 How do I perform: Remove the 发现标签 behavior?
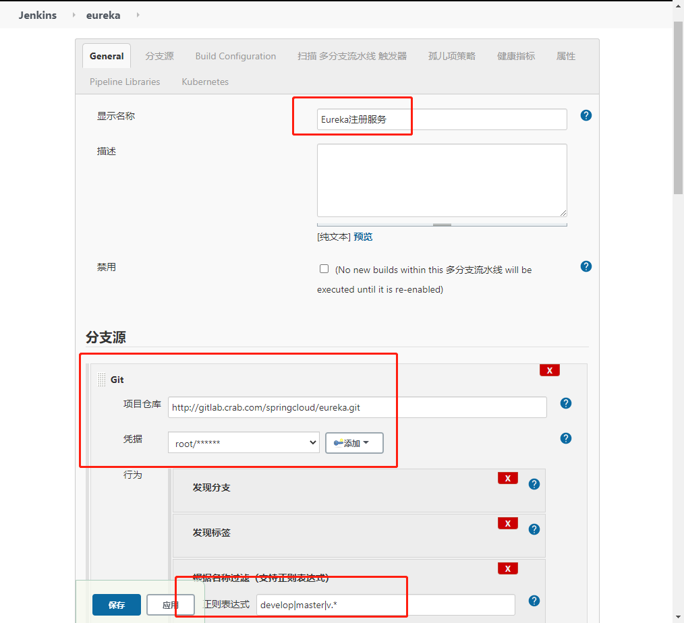click(x=508, y=523)
